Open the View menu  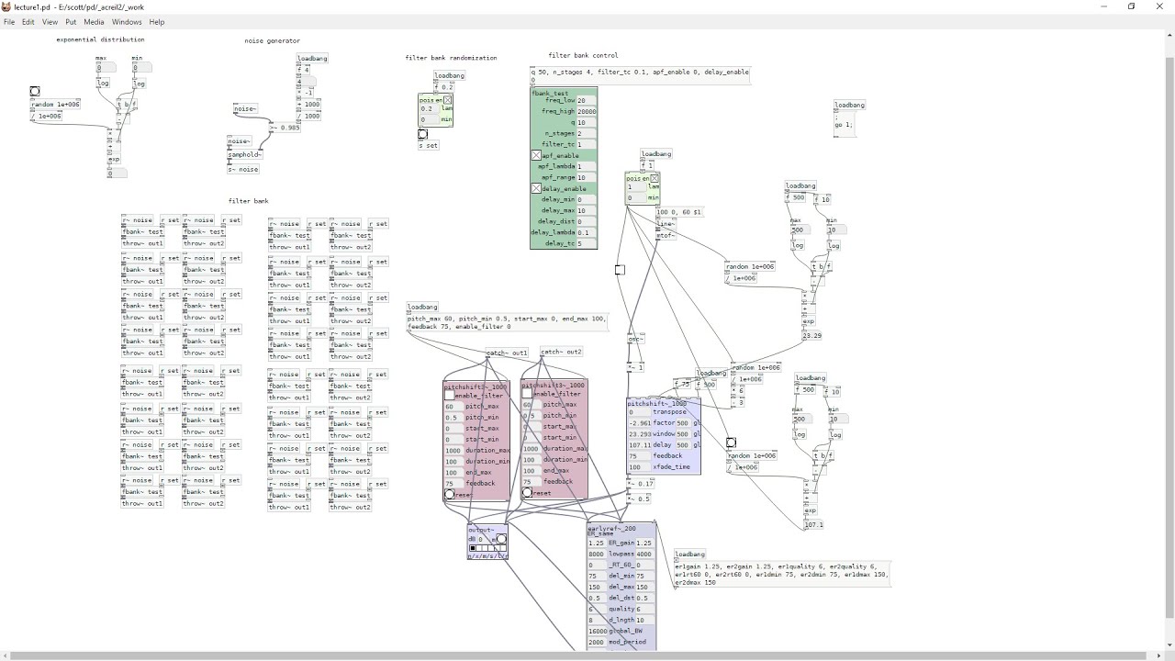click(x=50, y=22)
